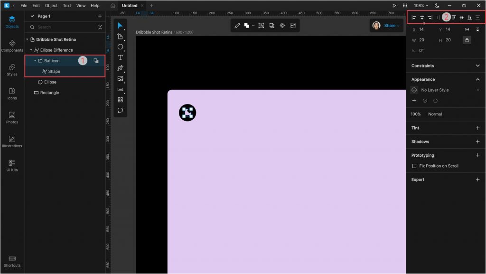
Task: Collapse the Ellipse Difference layer group
Action: (31, 50)
